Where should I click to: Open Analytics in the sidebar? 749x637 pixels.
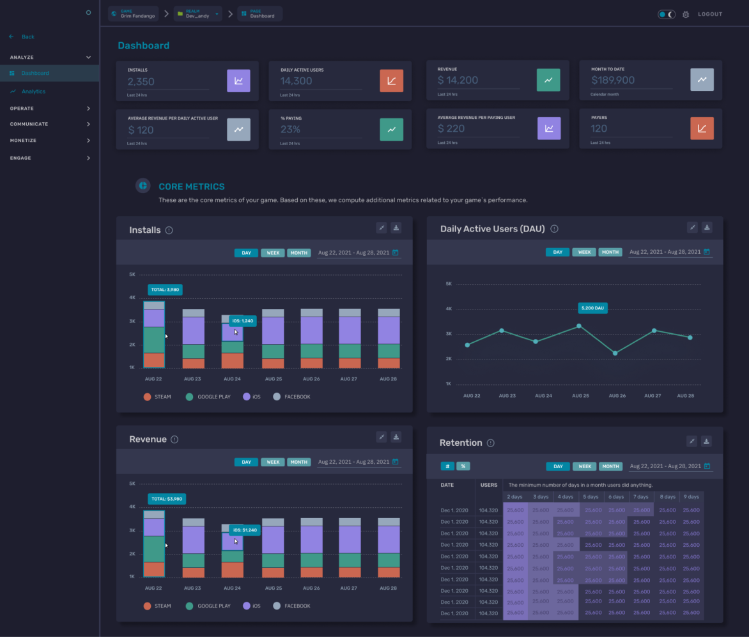click(x=33, y=91)
